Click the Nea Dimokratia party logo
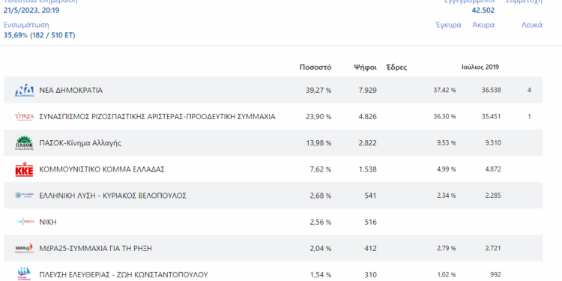 pos(24,91)
